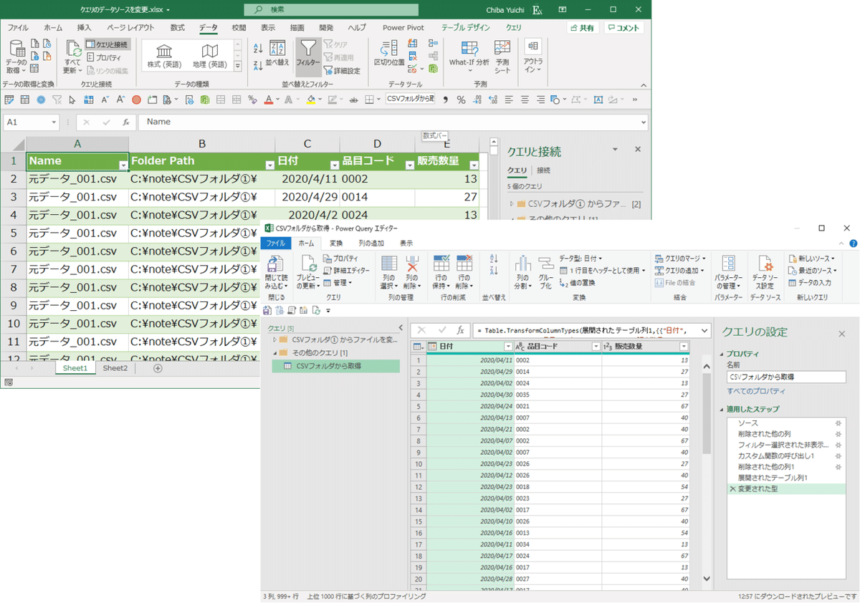Expand CSVフォルダ① group in Excel query pane

(x=512, y=204)
